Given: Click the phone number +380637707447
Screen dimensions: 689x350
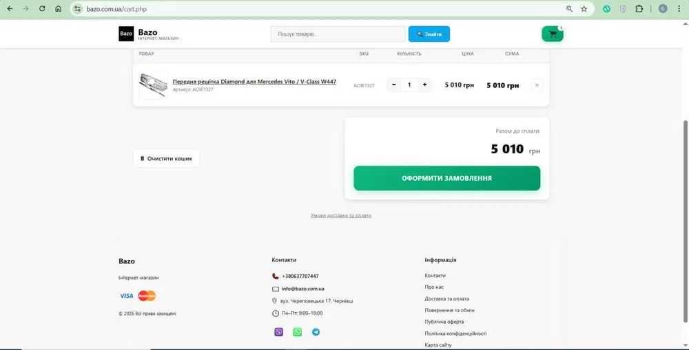Looking at the screenshot, I should click(x=300, y=276).
